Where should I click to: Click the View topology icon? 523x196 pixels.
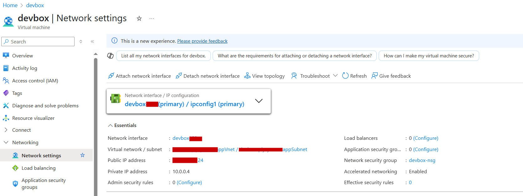tap(247, 76)
